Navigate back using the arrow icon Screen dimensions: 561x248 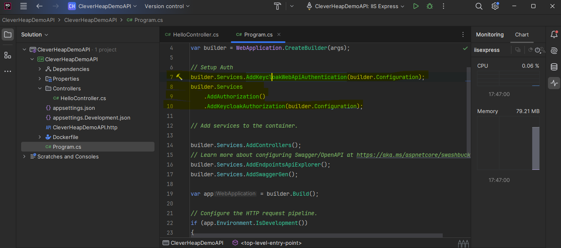point(39,6)
